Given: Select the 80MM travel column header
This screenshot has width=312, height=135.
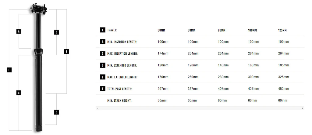Looking at the screenshot, I should click(x=222, y=30).
